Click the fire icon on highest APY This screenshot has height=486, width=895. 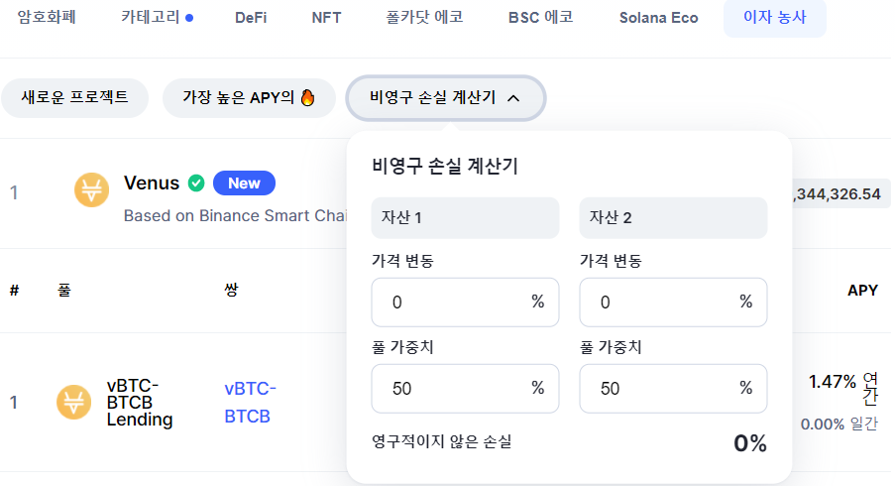point(307,97)
